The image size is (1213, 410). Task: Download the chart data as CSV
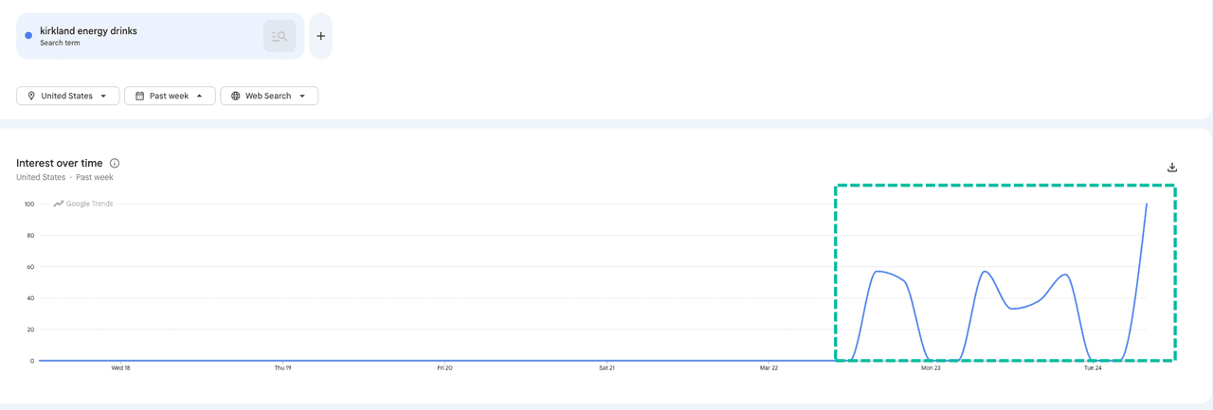[x=1172, y=168]
